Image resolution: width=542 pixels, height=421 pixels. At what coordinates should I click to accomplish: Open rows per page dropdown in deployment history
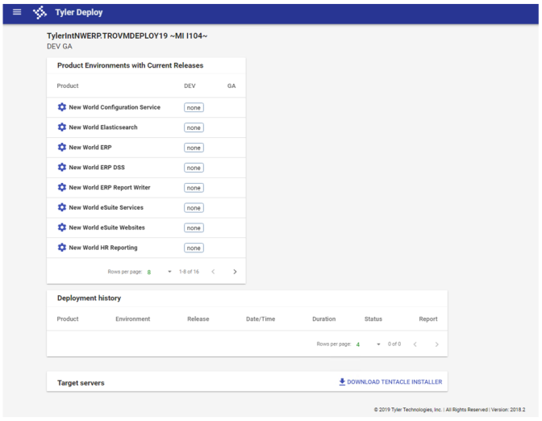point(369,344)
